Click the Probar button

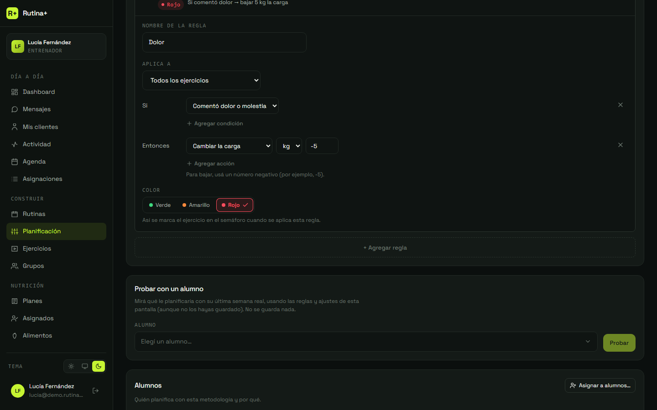[x=619, y=343]
